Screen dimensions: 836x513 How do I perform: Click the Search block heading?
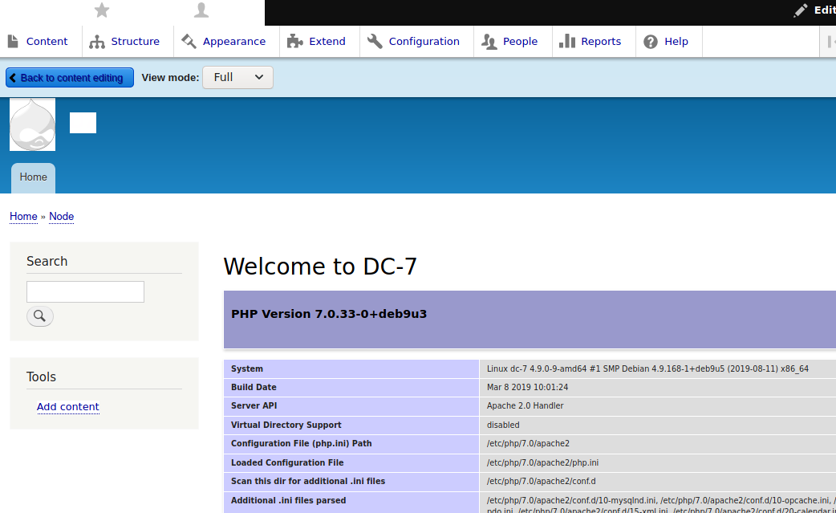click(x=47, y=261)
